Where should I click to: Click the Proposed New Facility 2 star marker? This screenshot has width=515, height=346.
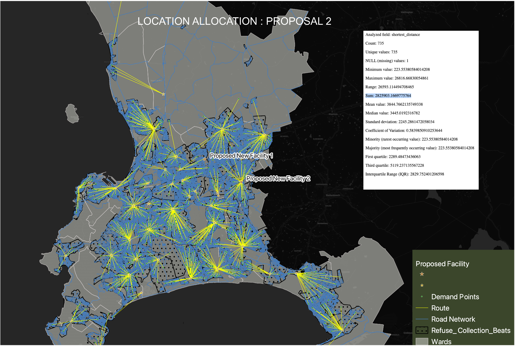(x=241, y=182)
